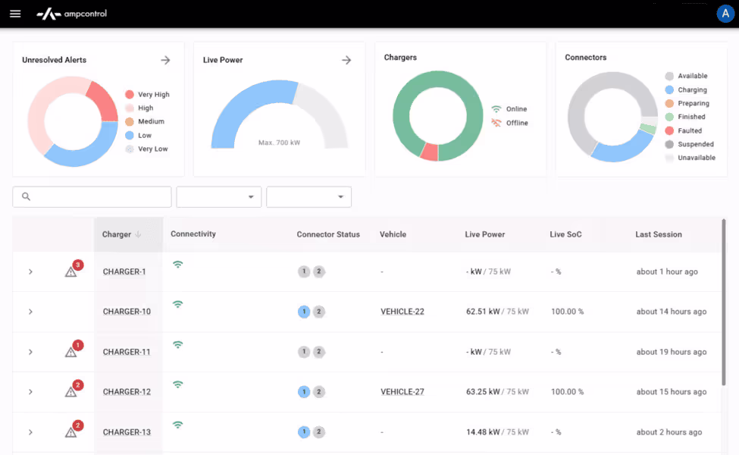Open the CHARGER-11 link
Screen dimensions: 739x455
click(x=127, y=352)
